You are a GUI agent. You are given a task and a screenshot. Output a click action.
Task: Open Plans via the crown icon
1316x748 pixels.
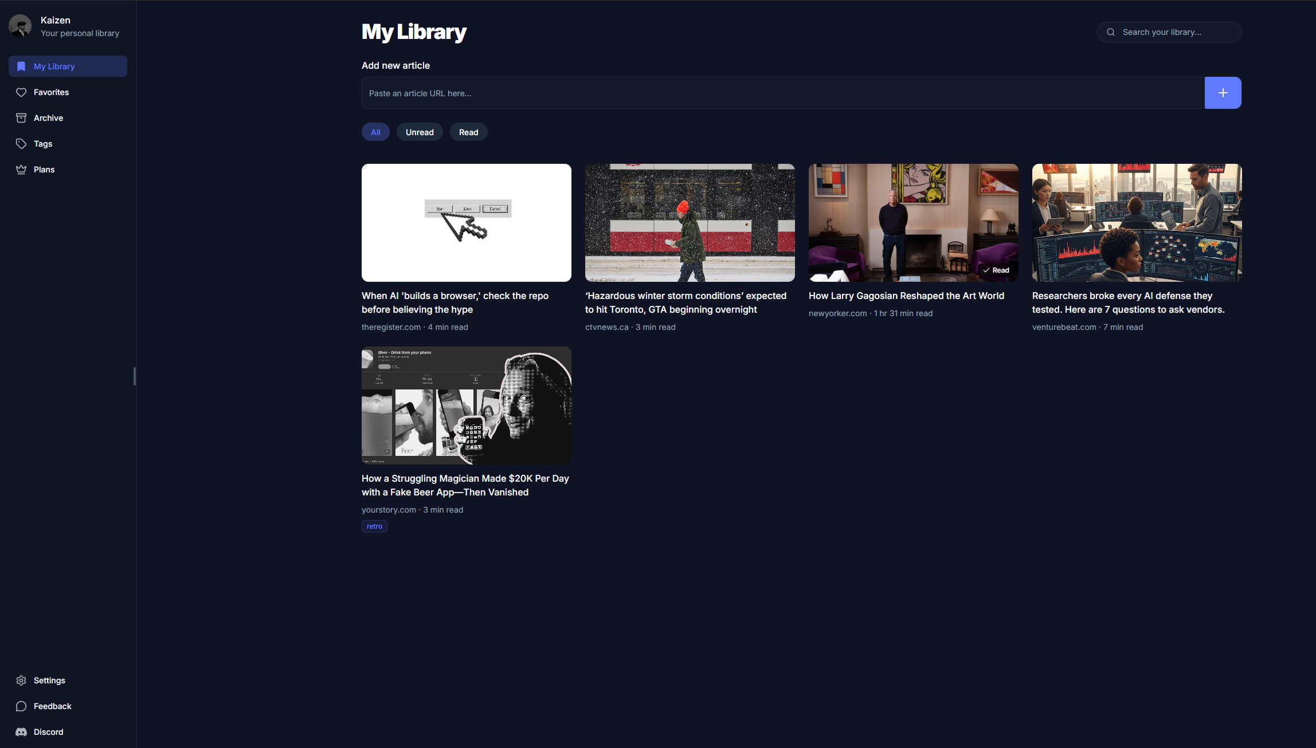[x=21, y=169]
